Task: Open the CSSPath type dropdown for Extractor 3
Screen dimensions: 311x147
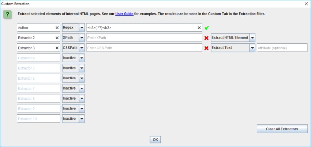Action: (74, 48)
